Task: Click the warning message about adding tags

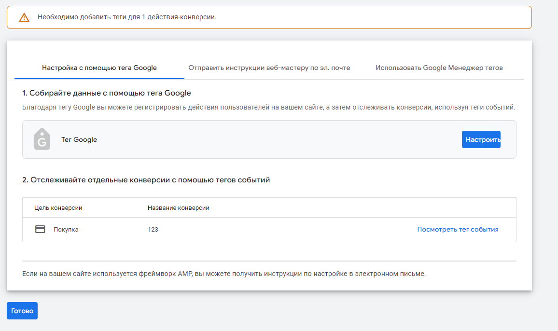Action: point(127,17)
